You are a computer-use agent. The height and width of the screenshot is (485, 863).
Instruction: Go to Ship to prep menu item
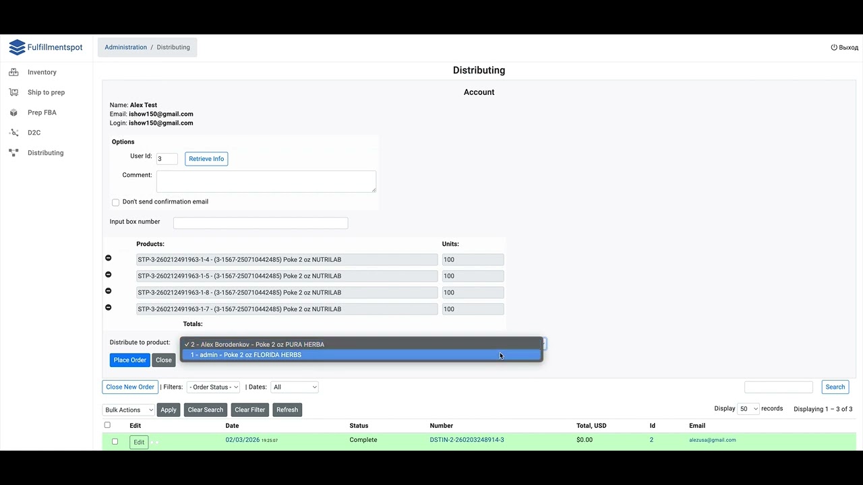(x=46, y=92)
